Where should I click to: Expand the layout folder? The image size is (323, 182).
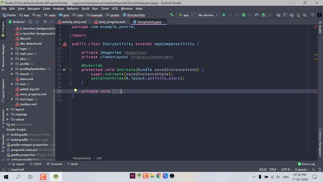pyautogui.click(x=8, y=109)
